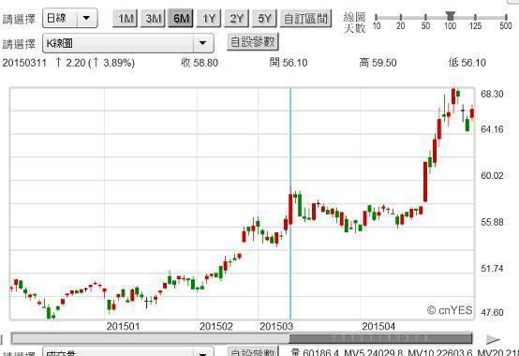Click the upper 自設參數 button
Screen dimensions: 519x356
253,42
